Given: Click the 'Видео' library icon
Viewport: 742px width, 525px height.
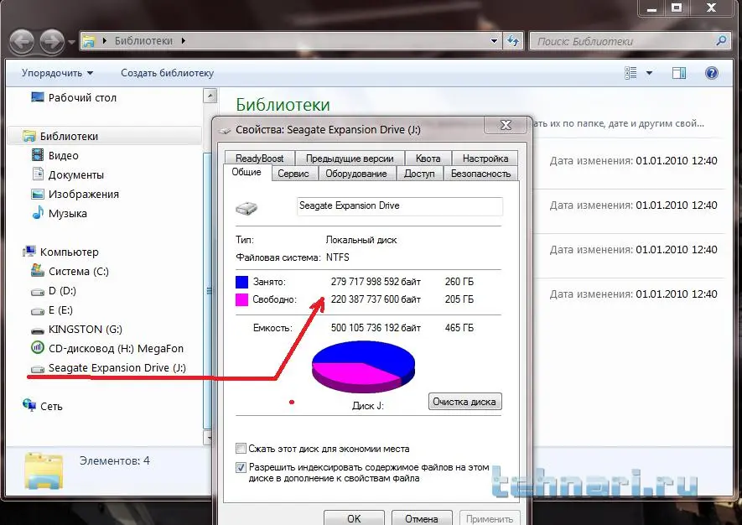Looking at the screenshot, I should (38, 155).
